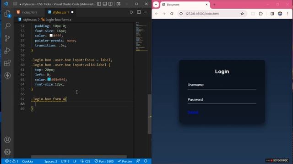Open the Chrome tab search dropdown
Viewport: 293px width, 164px height.
tap(156, 5)
